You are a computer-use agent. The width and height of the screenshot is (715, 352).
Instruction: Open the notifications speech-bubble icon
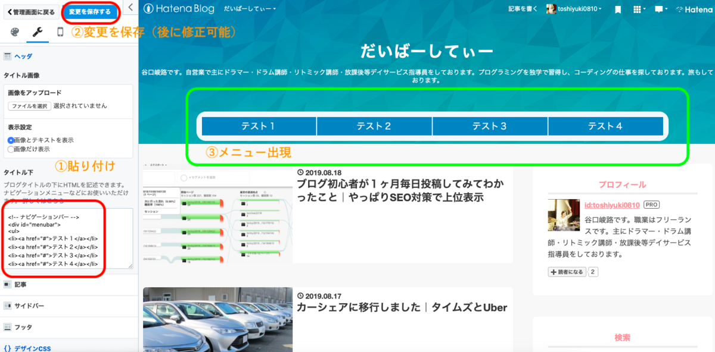coord(659,10)
